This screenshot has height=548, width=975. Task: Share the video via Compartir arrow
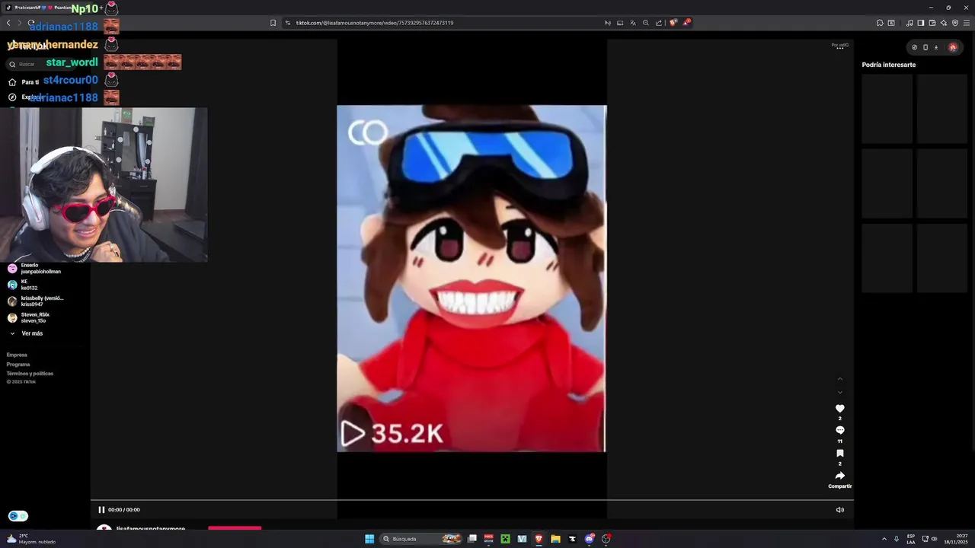pyautogui.click(x=840, y=476)
